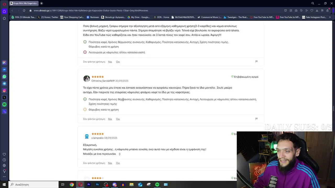Open a new tab with plus button
This screenshot has height=188, width=335.
[x=41, y=3]
